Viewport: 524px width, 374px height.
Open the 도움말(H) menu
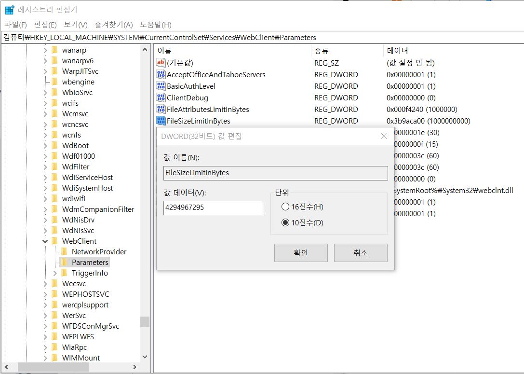pos(155,25)
